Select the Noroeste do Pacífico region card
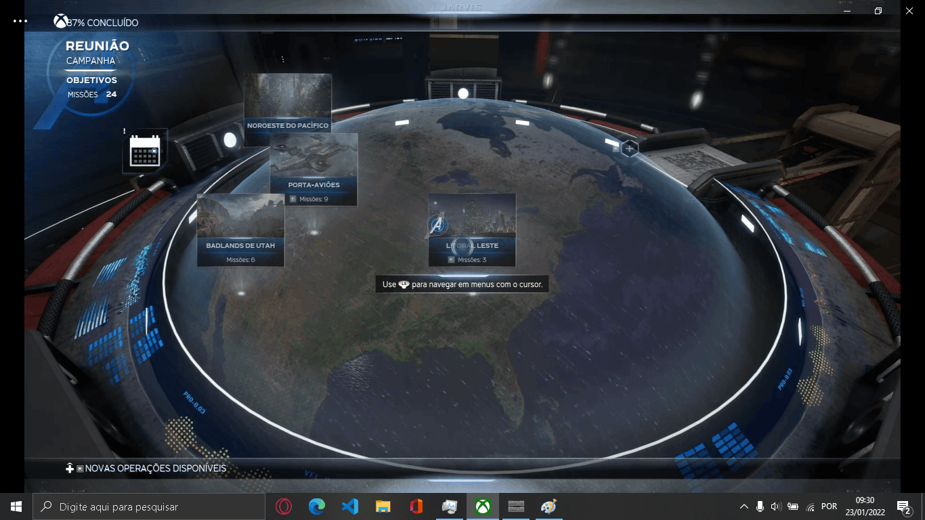Viewport: 925px width, 520px height. (x=288, y=110)
